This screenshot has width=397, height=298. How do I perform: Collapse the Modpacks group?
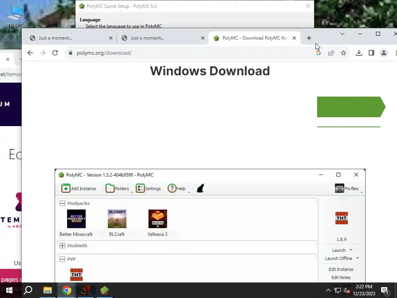[62, 203]
